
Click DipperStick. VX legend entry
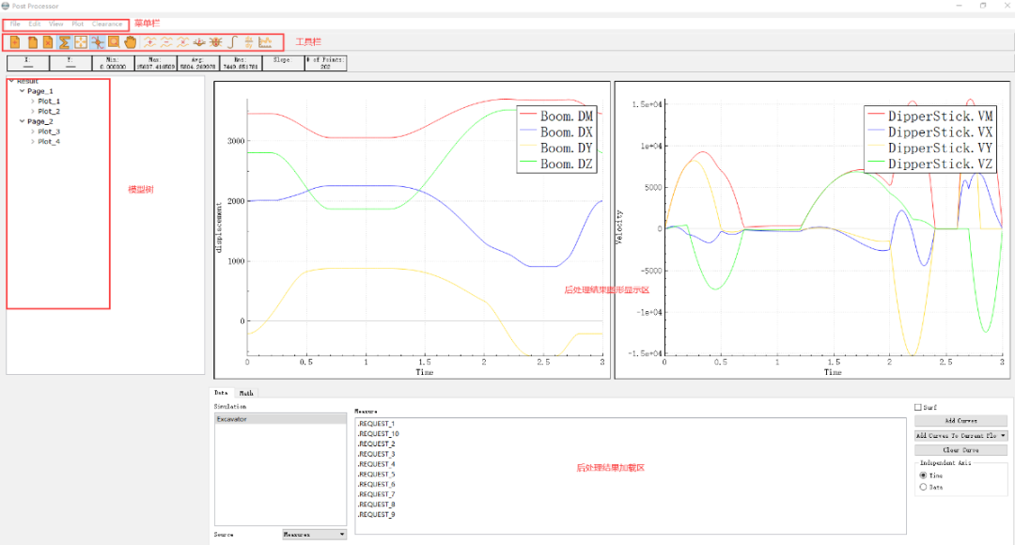pyautogui.click(x=930, y=132)
